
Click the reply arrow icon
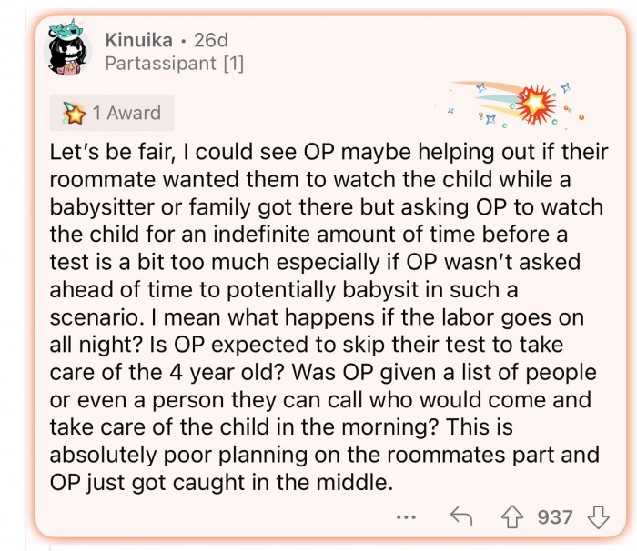[462, 517]
